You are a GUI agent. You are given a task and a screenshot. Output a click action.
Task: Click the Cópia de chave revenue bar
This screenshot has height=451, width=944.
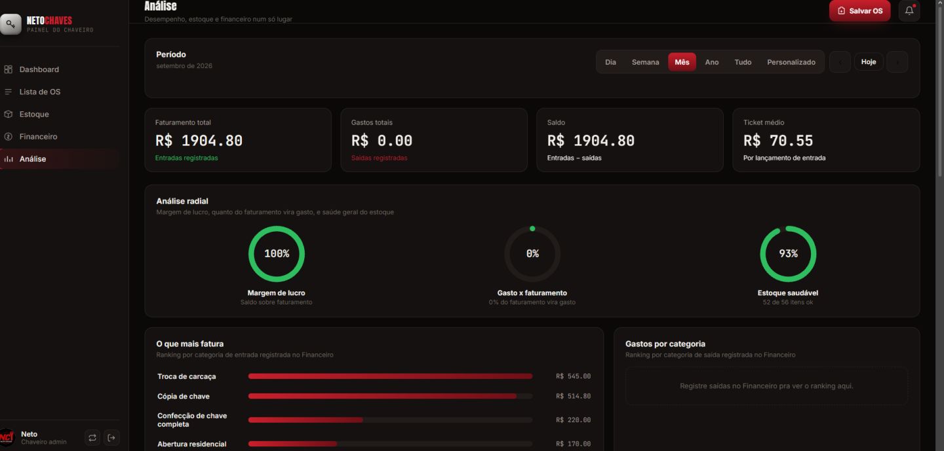(390, 396)
